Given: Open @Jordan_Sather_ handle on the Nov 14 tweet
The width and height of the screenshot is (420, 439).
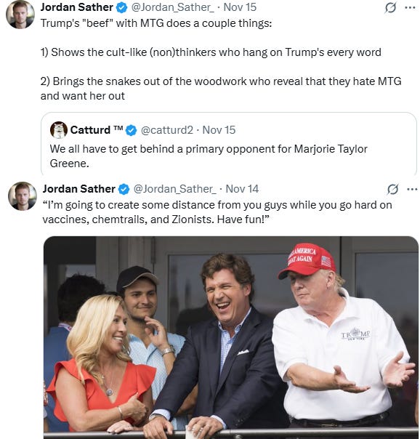Looking at the screenshot, I should 175,189.
